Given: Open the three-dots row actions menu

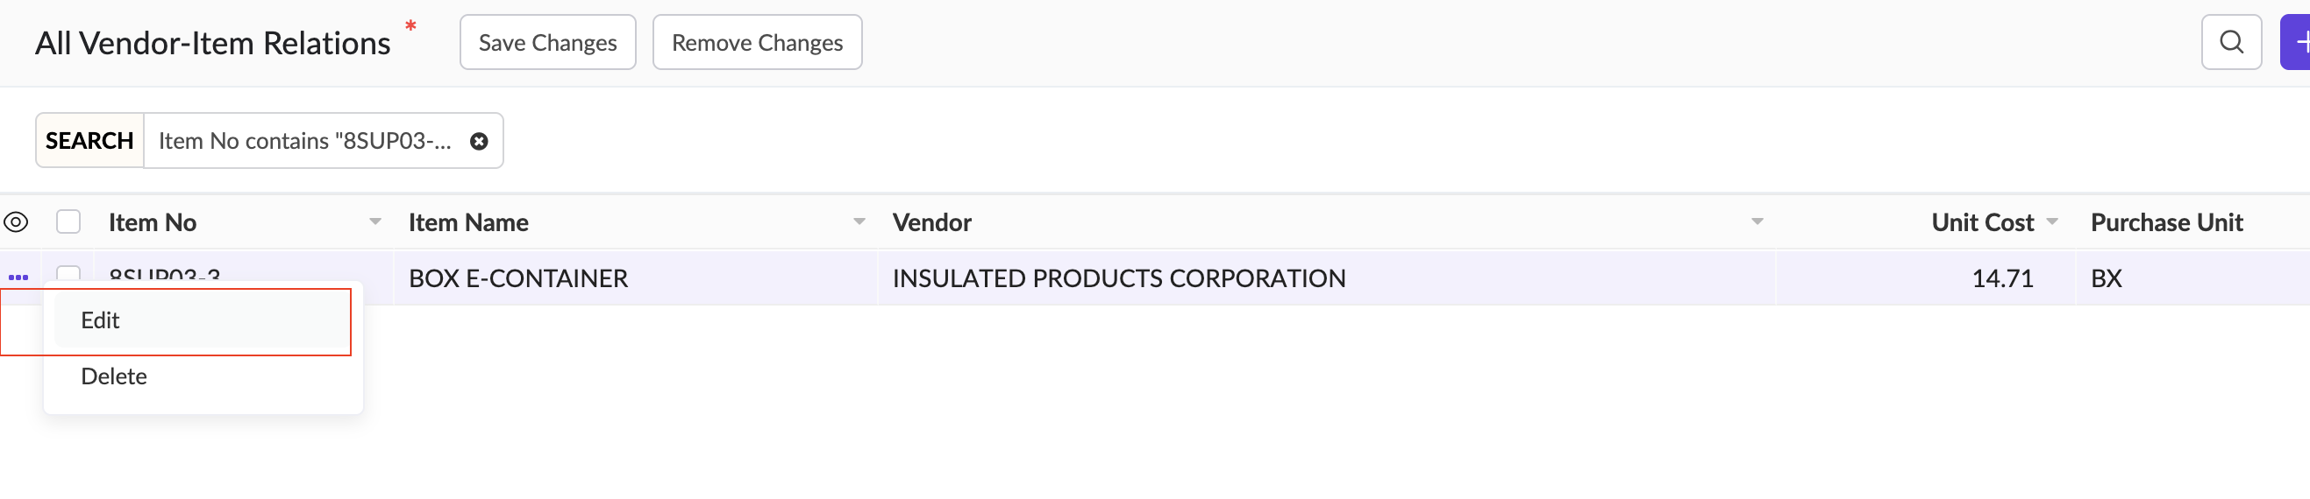Looking at the screenshot, I should click(18, 277).
